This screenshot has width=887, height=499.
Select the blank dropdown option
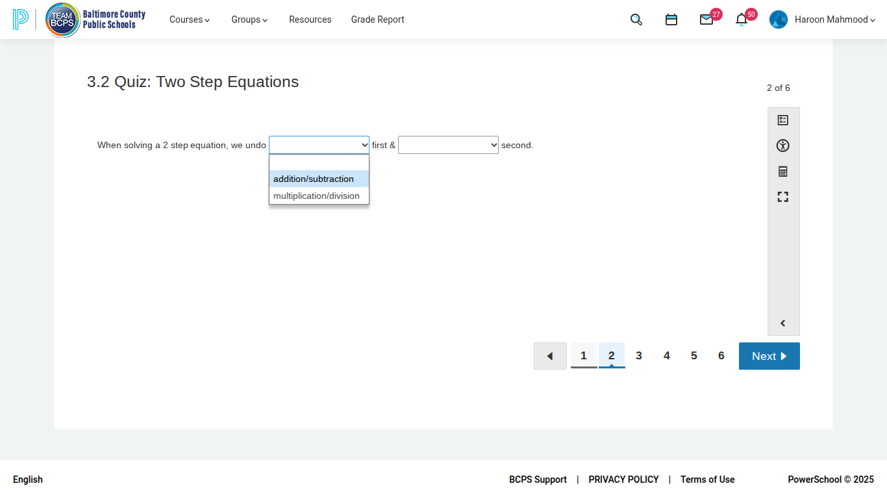[319, 162]
